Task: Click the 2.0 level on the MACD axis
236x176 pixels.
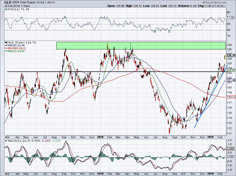Action: click(x=230, y=140)
